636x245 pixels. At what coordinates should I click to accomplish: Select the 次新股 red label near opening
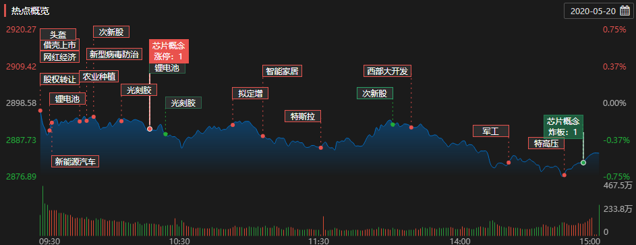[111, 32]
